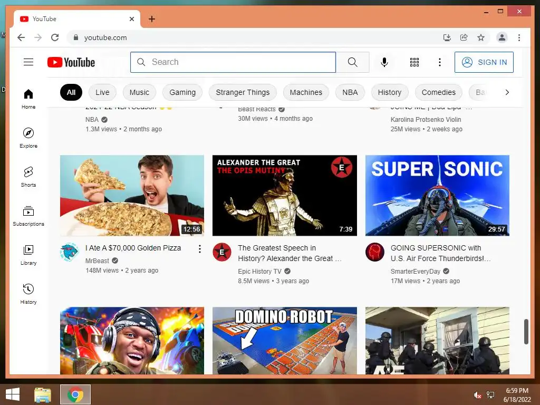This screenshot has height=405, width=540.
Task: Open YouTube settings three-dot menu
Action: (439, 62)
